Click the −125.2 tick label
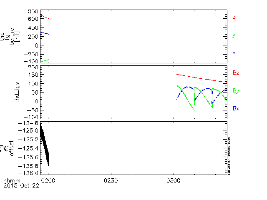This screenshot has height=200, width=267. pyautogui.click(x=28, y=140)
